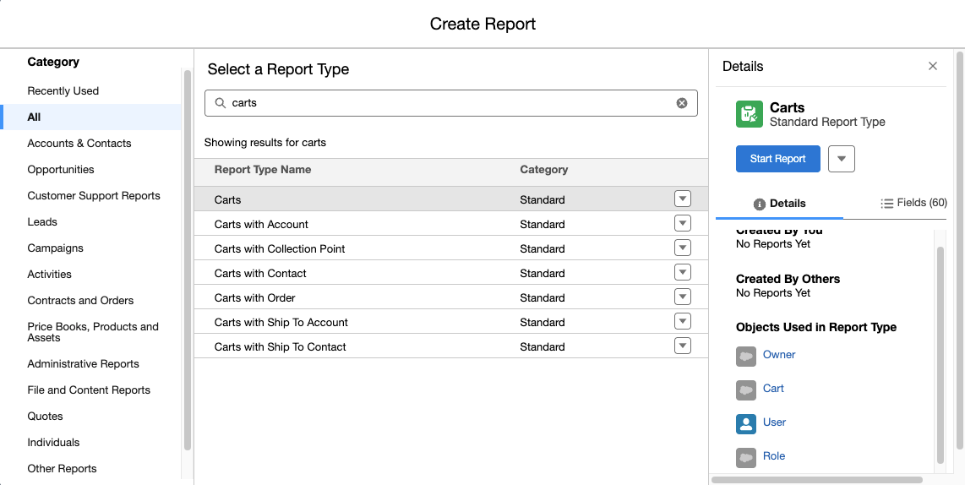This screenshot has height=485, width=965.
Task: Switch to the Fields (60) tab
Action: pyautogui.click(x=914, y=203)
